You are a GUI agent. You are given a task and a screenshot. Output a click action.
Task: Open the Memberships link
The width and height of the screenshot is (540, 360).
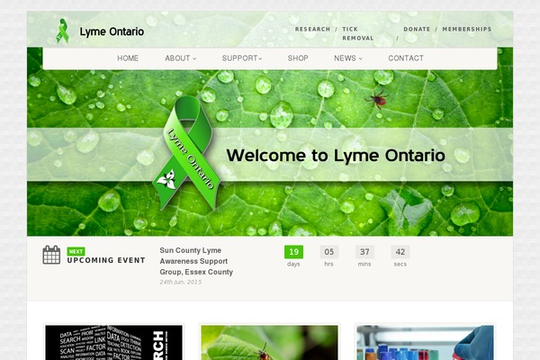(x=466, y=30)
